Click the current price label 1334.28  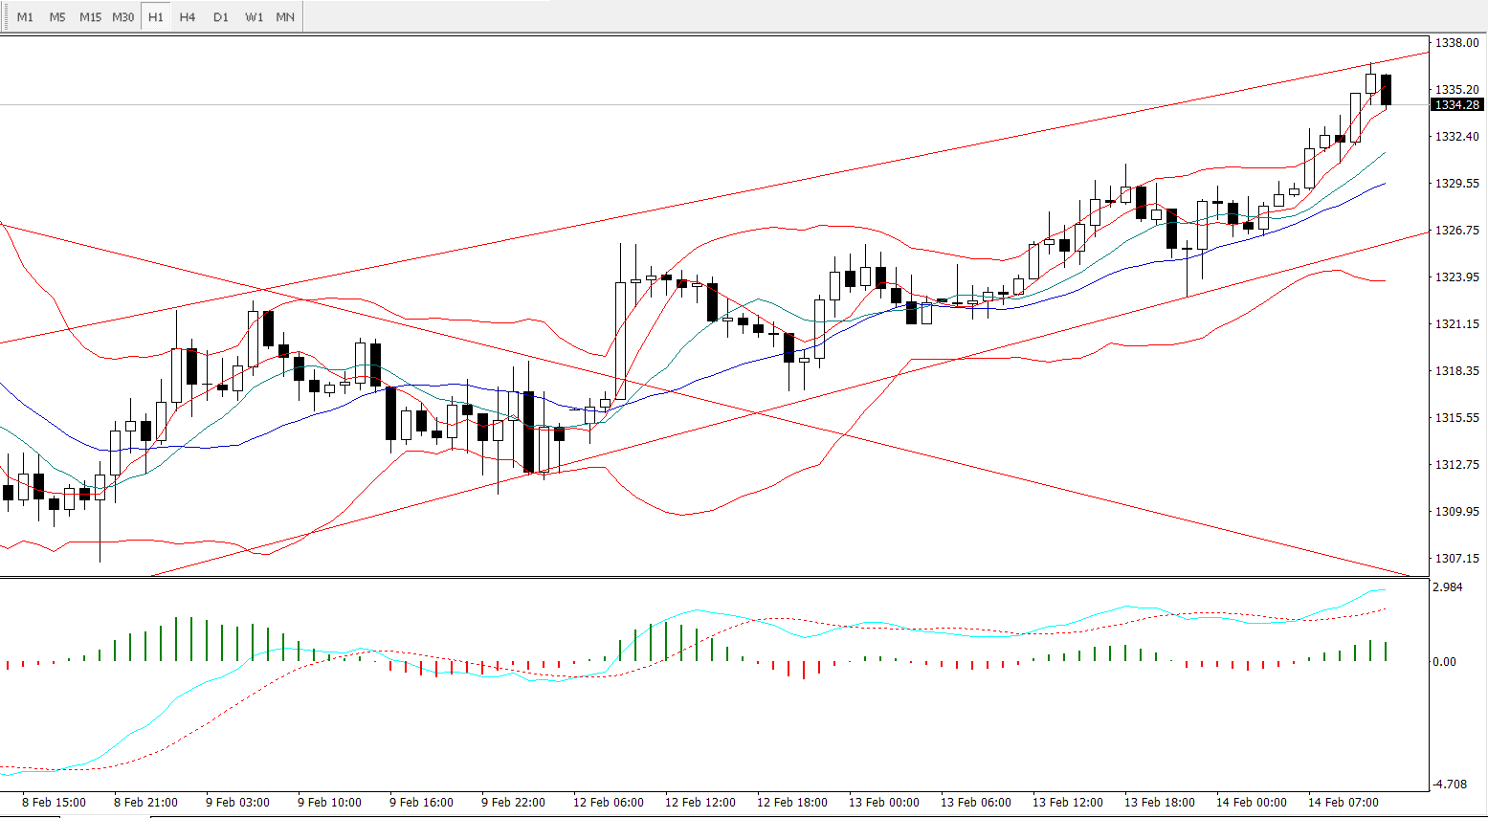(x=1456, y=105)
